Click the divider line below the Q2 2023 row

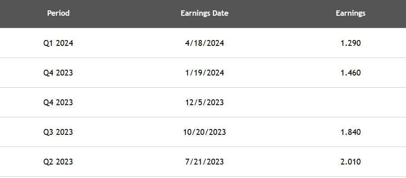(x=203, y=177)
